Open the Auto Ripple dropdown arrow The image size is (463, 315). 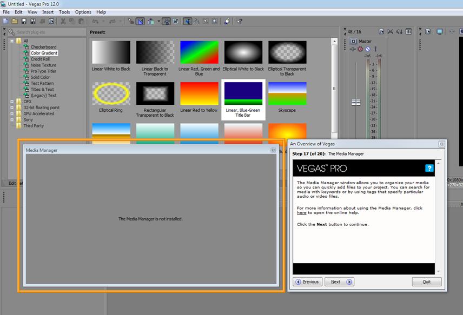coord(158,21)
